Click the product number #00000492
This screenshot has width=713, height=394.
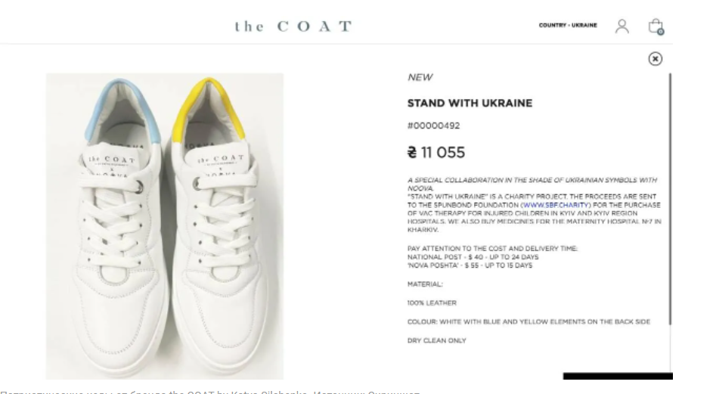tap(433, 126)
